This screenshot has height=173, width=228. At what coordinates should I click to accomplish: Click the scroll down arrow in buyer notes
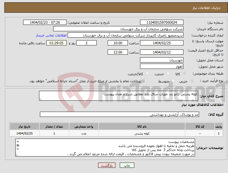coord(18,149)
